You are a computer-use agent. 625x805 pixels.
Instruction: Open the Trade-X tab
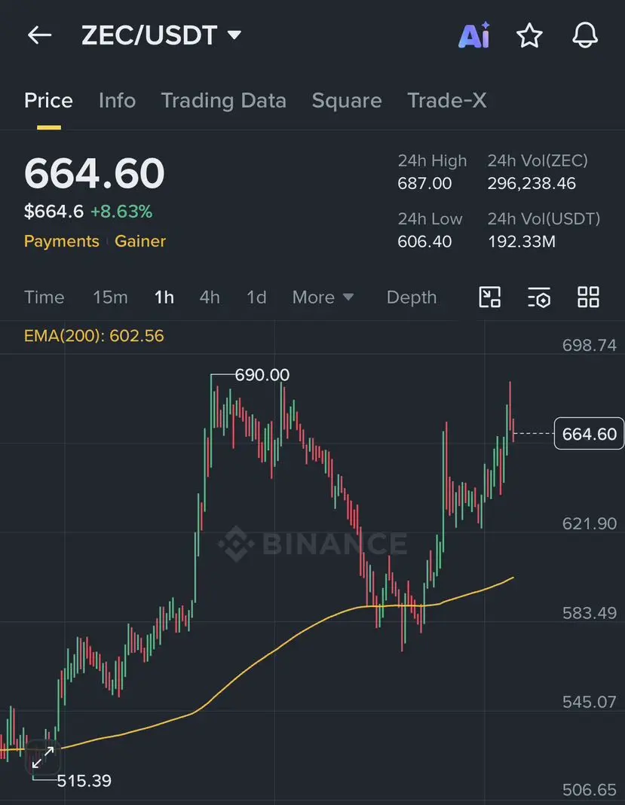point(447,101)
